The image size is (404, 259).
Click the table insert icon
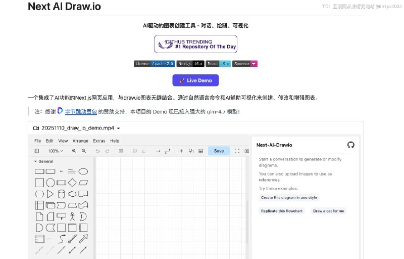click(x=200, y=151)
